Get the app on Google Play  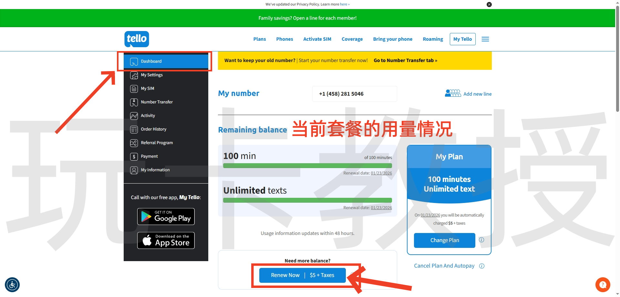tap(166, 217)
